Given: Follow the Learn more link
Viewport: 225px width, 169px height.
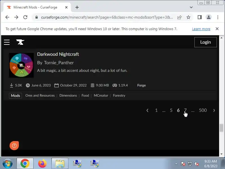Looking at the screenshot, I should point(201,29).
